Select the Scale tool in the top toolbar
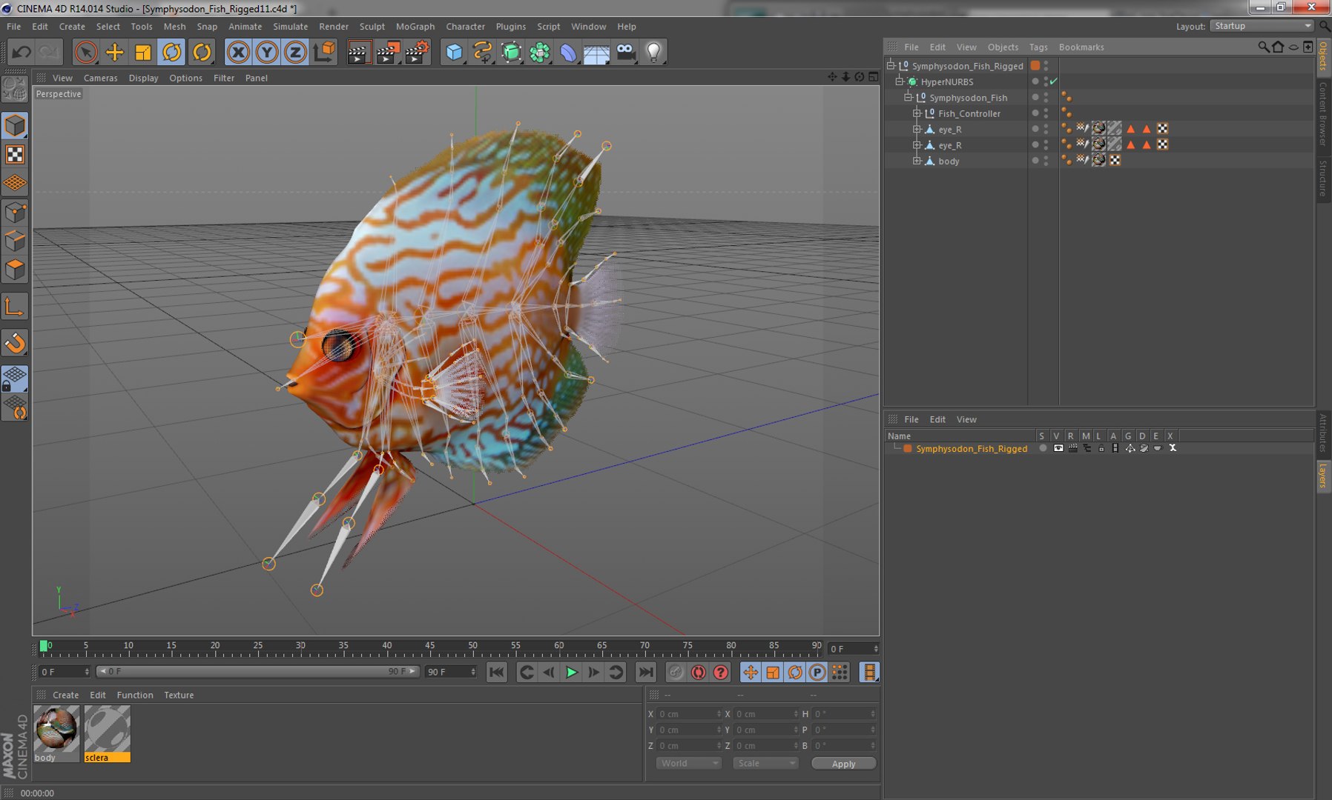The height and width of the screenshot is (800, 1332). [142, 52]
